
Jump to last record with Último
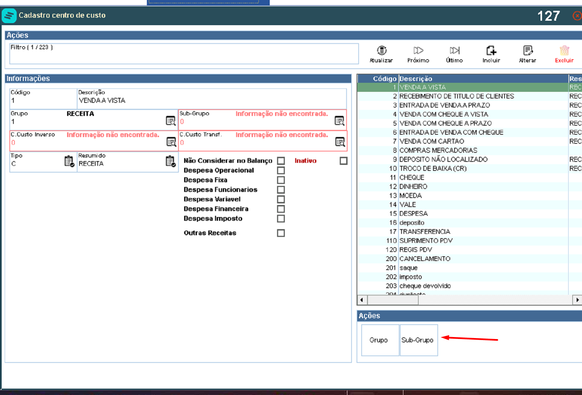455,51
